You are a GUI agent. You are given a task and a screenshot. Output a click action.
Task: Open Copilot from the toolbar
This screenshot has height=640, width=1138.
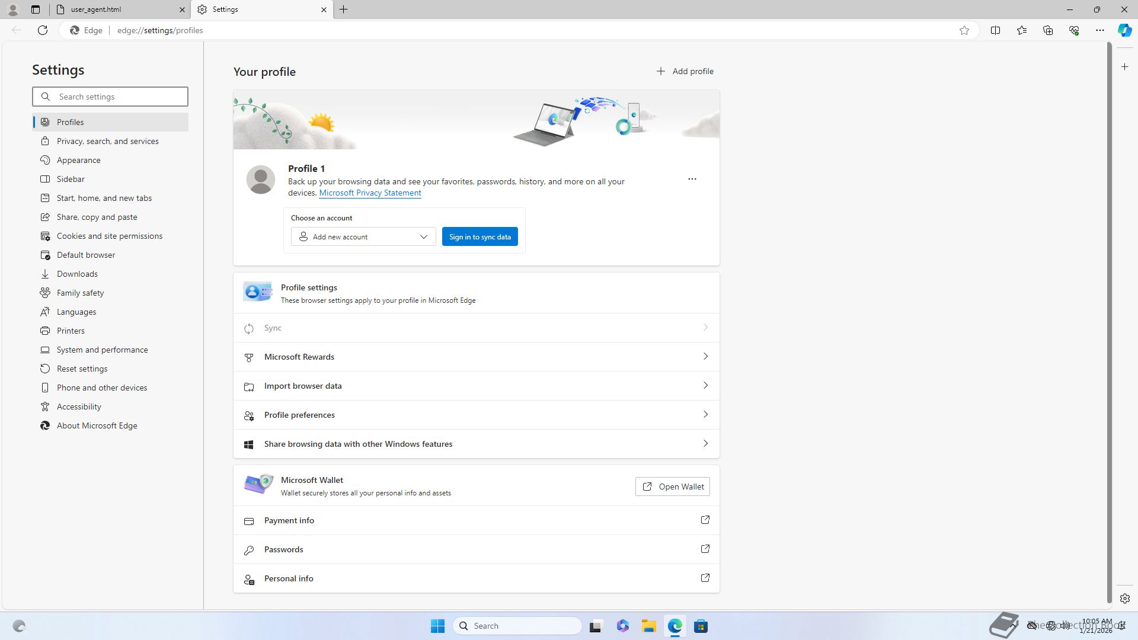[x=1124, y=30]
